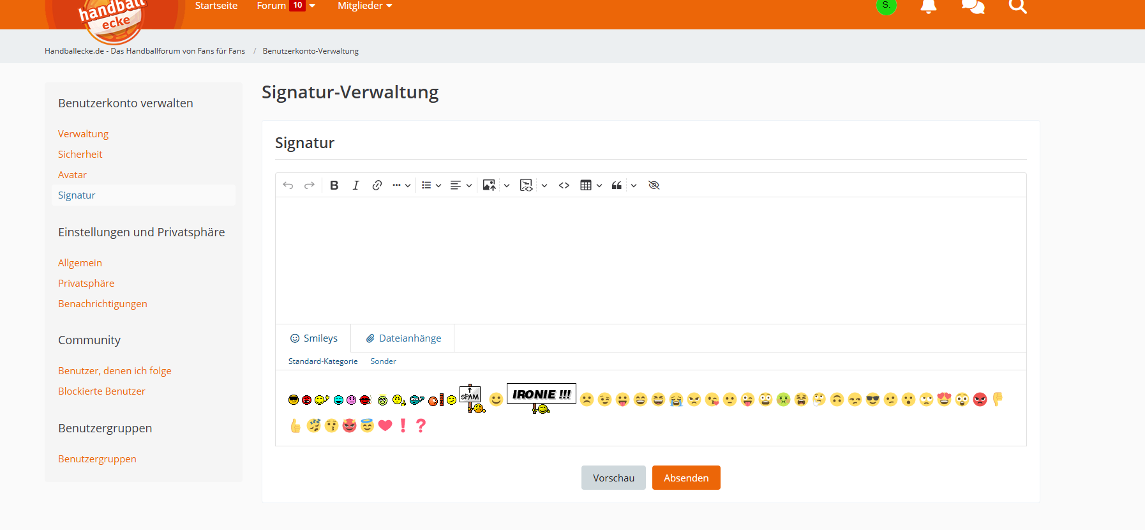Screen dimensions: 1145x530
Task: Open the search magnifier in header
Action: click(x=1017, y=7)
